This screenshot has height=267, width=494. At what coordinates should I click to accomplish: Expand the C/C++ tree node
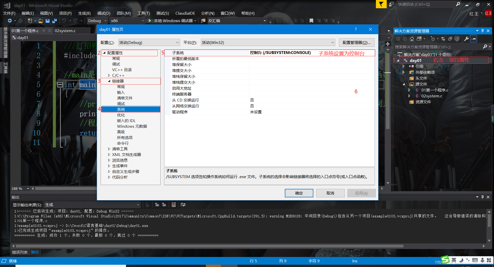click(x=109, y=76)
